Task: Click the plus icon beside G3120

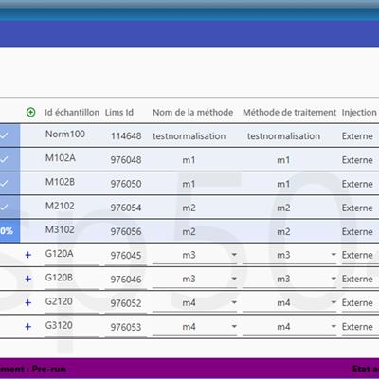Action: [28, 327]
